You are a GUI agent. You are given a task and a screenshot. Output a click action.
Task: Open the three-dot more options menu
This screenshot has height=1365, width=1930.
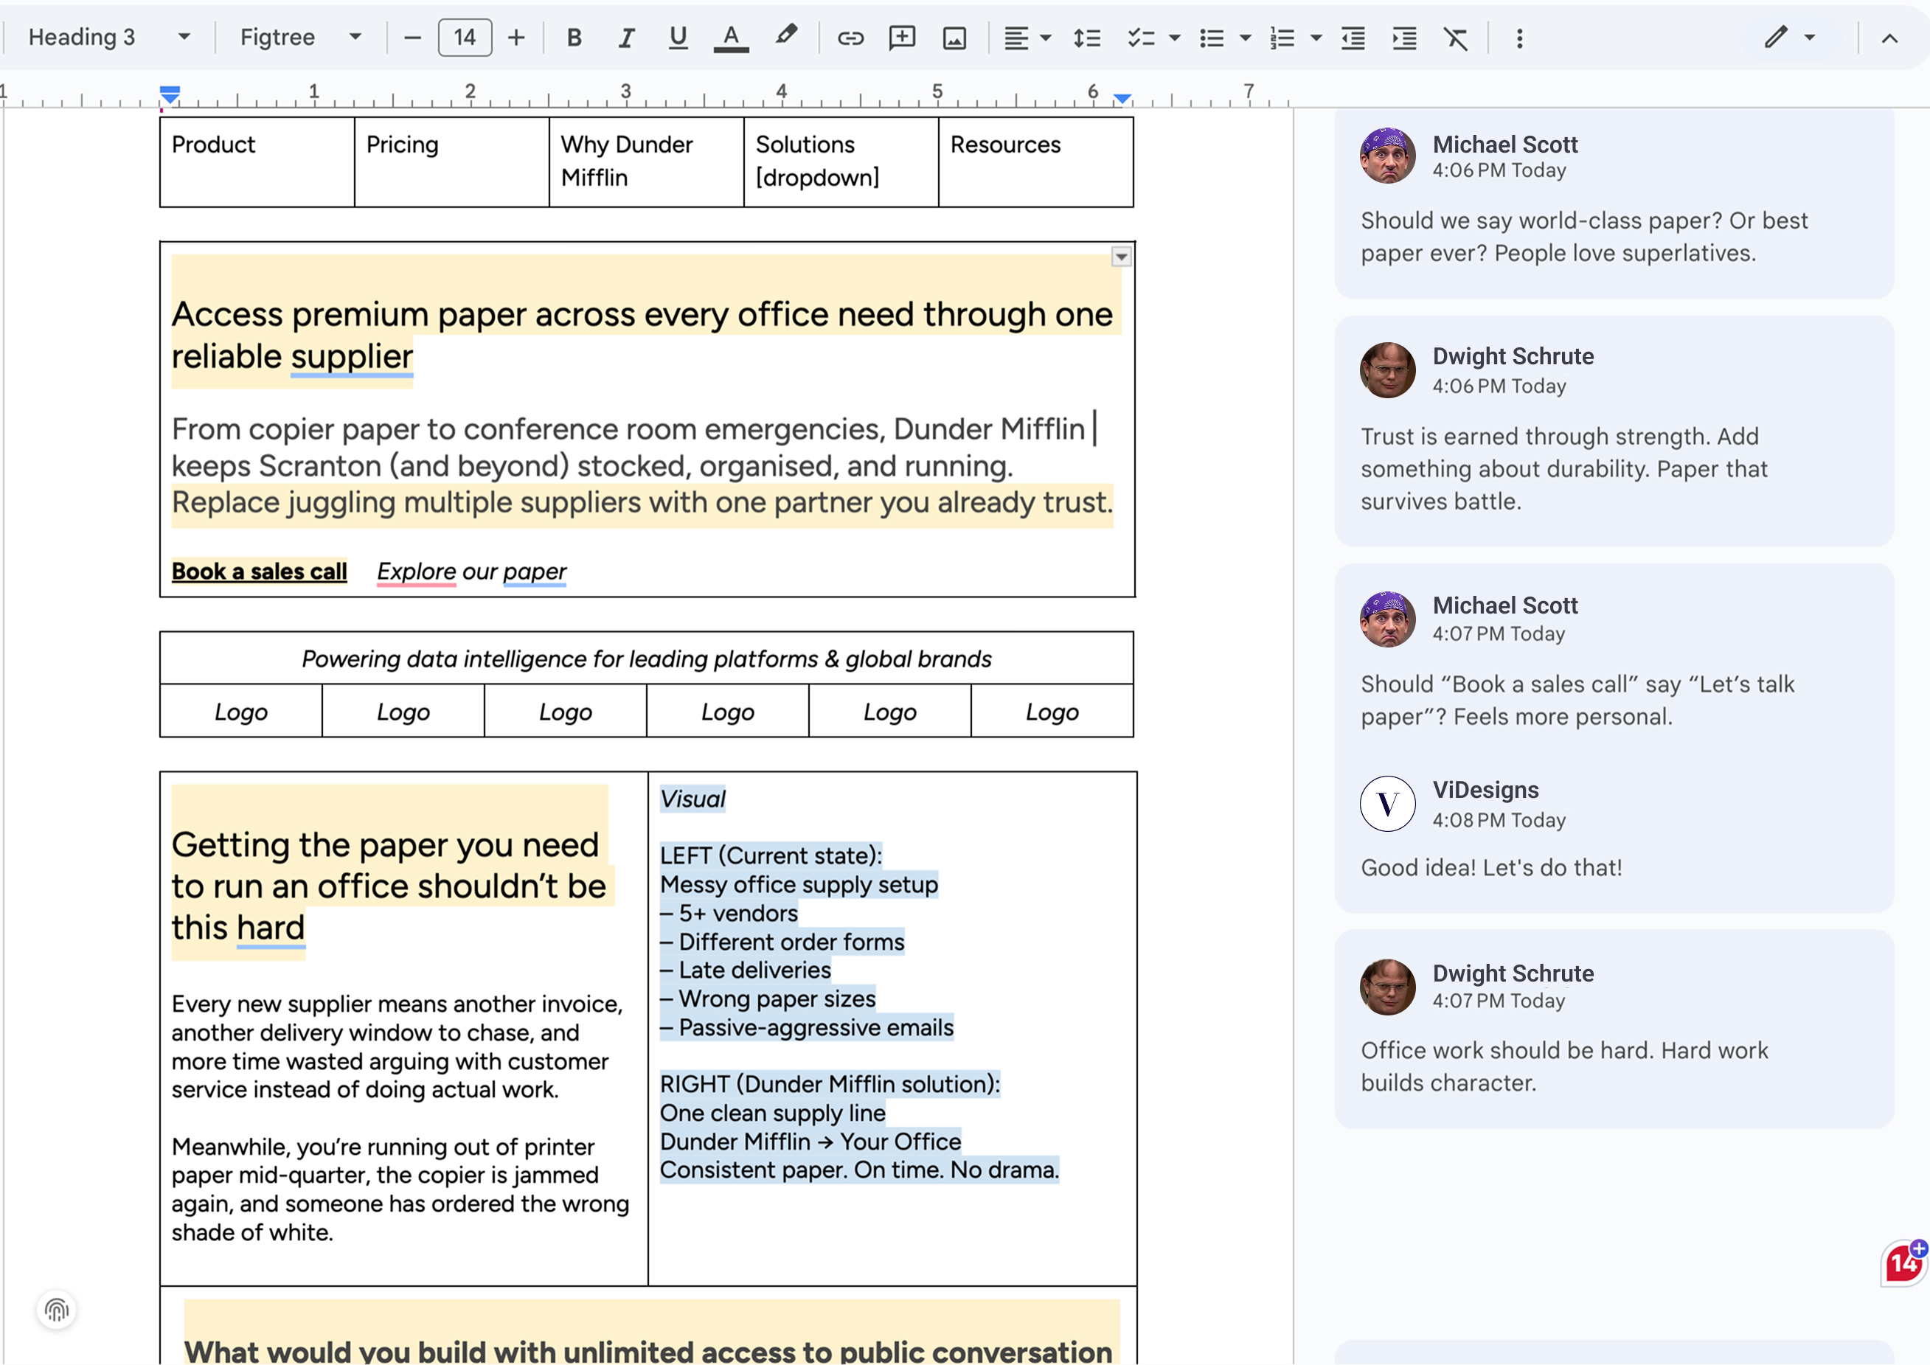[x=1519, y=38]
